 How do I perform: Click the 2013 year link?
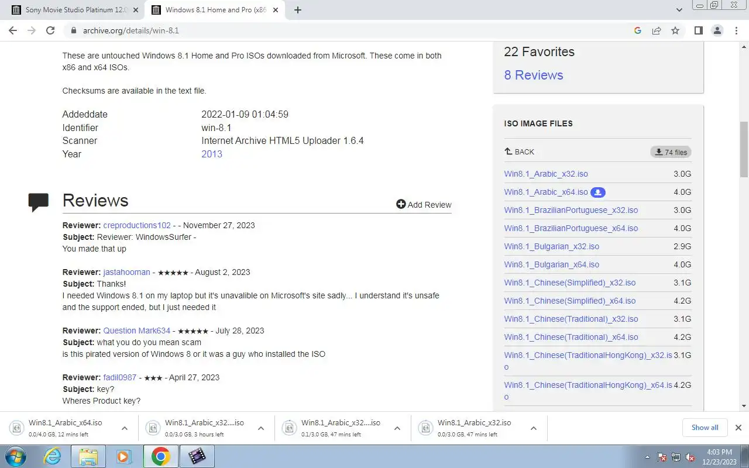point(212,154)
